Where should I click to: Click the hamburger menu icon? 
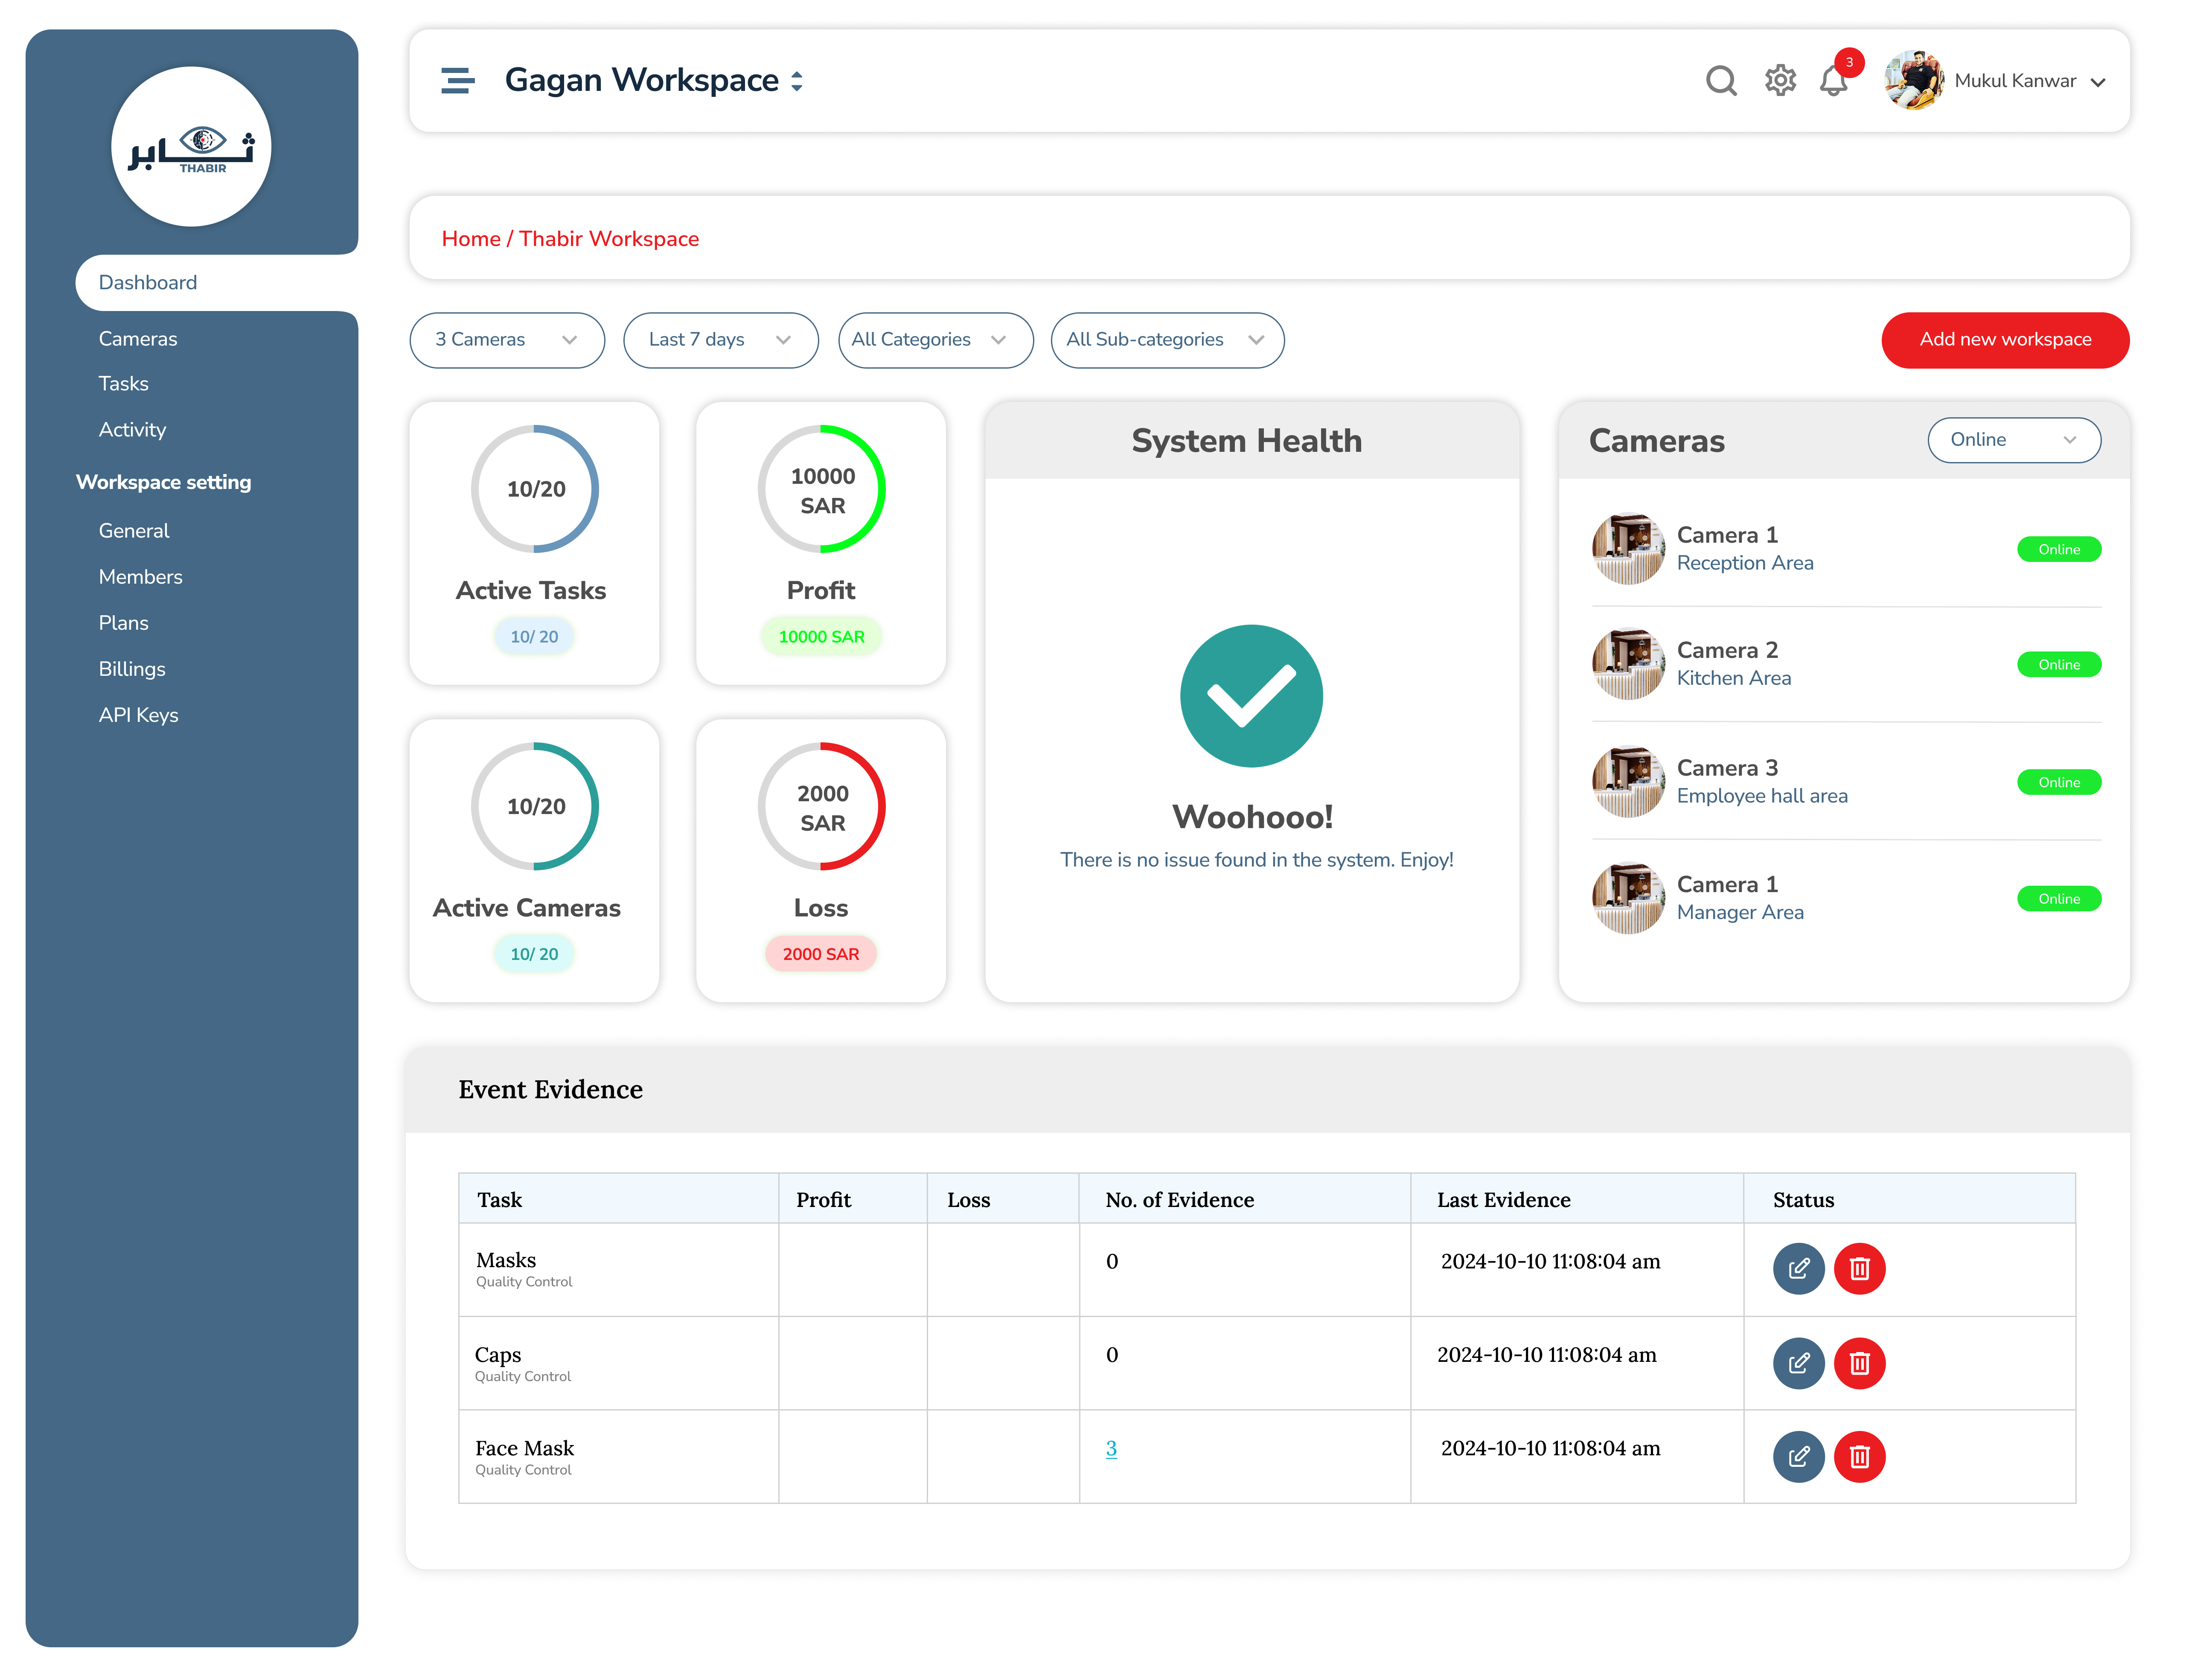click(457, 80)
